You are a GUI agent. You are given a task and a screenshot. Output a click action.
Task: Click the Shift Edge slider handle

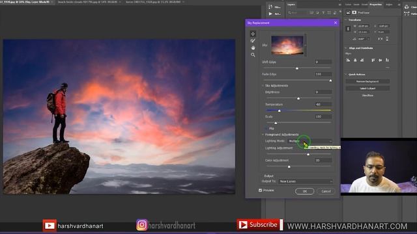pyautogui.click(x=297, y=68)
